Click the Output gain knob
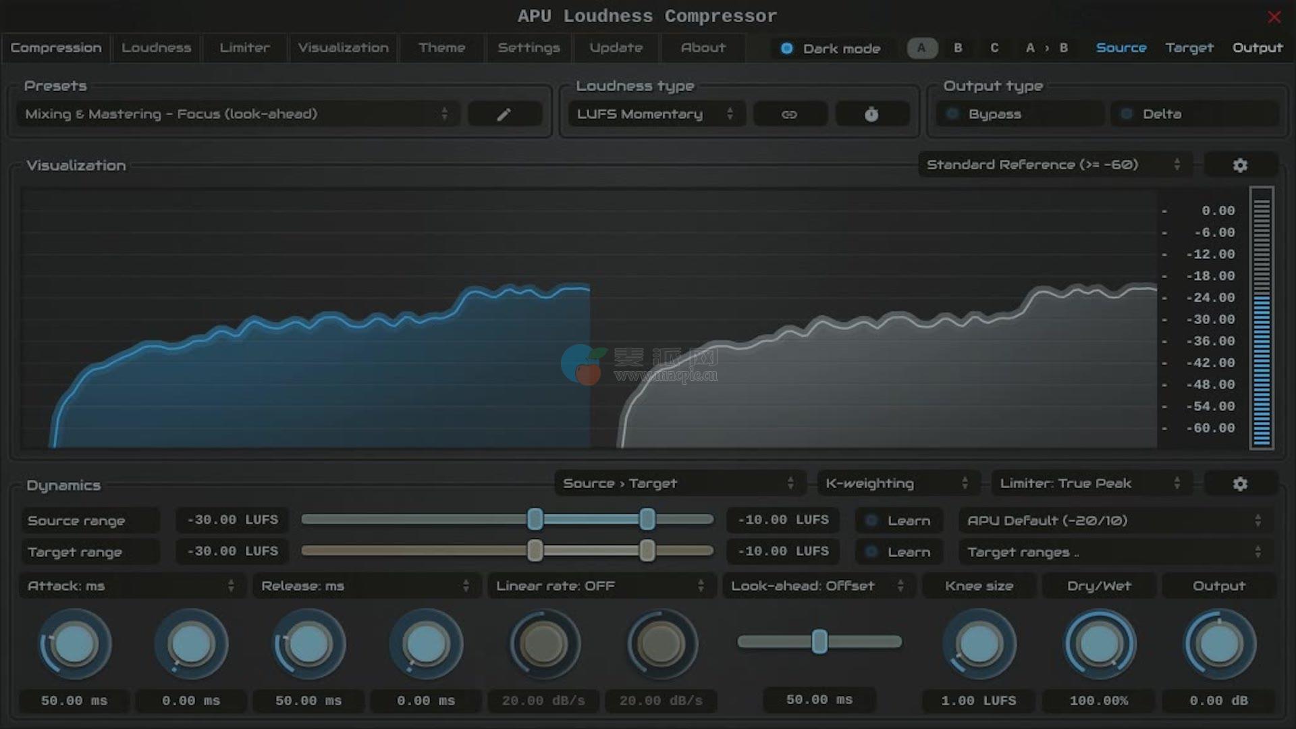The width and height of the screenshot is (1296, 729). coord(1219,645)
